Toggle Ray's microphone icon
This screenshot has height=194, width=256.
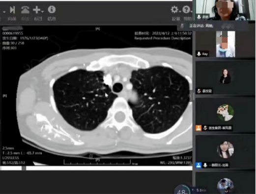coord(199,54)
